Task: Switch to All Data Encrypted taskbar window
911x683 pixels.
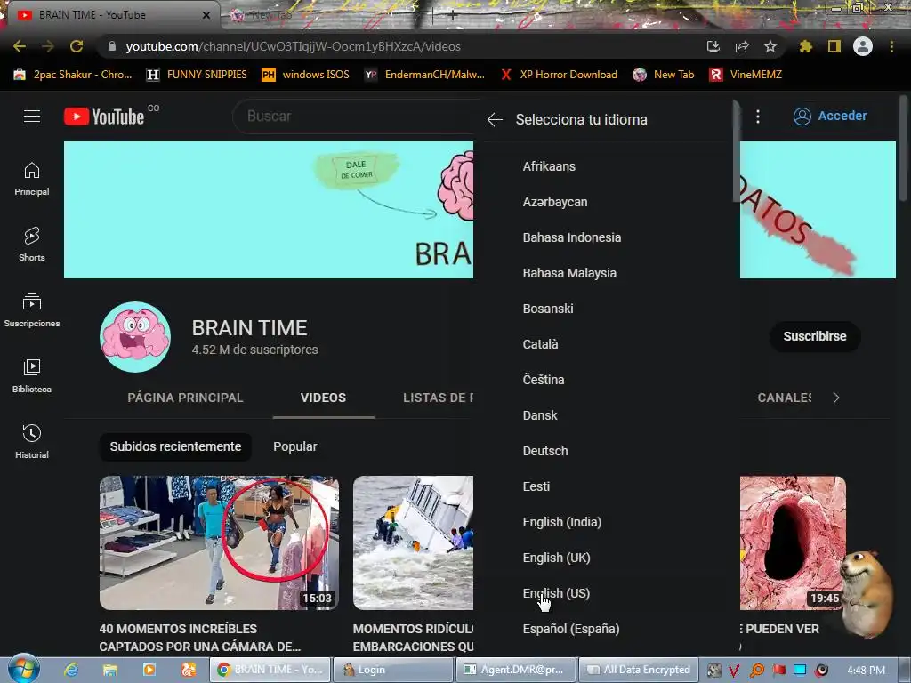Action: pyautogui.click(x=637, y=670)
